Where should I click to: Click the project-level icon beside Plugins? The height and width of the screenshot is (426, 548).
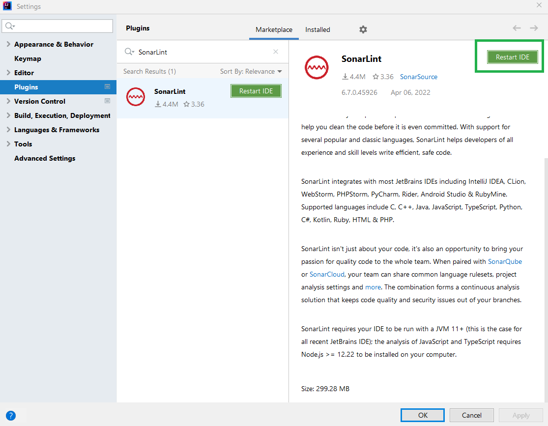(107, 86)
